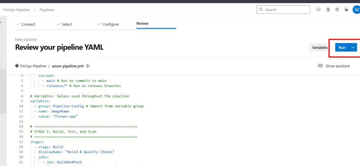Open the Marketplace shopping bag icon

pyautogui.click(x=328, y=10)
